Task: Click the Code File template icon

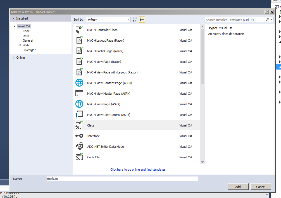Action: (x=79, y=157)
